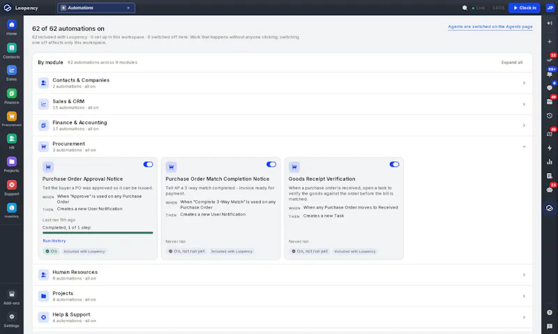The height and width of the screenshot is (334, 558).
Task: Open the bot icon with 23 badge
Action: coord(550,190)
